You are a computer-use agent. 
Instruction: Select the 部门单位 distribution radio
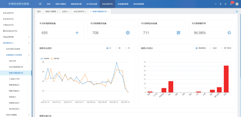point(222,48)
